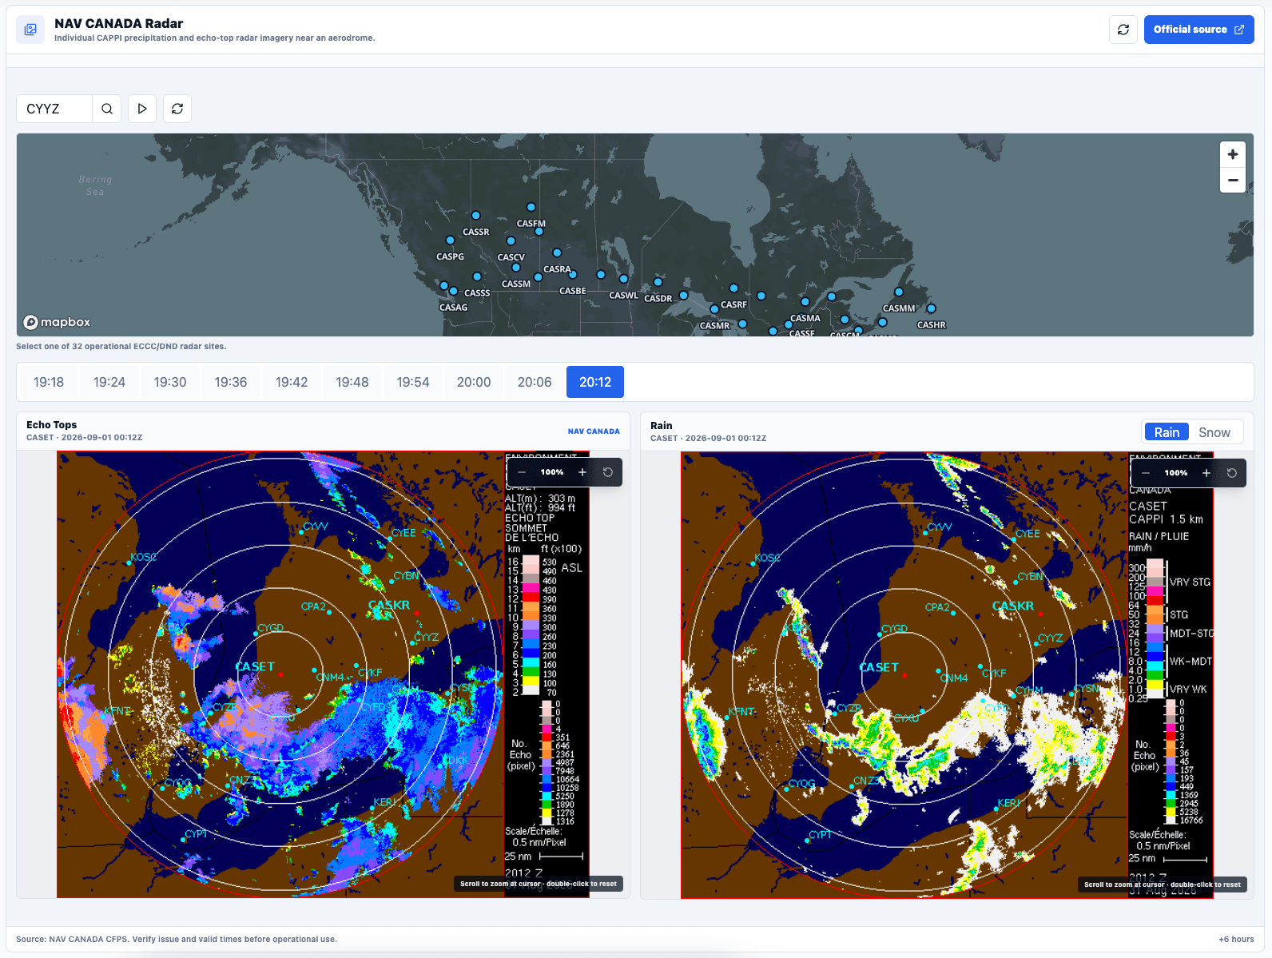1272x958 pixels.
Task: Click the radar imagery icon beside the title
Action: tap(30, 30)
